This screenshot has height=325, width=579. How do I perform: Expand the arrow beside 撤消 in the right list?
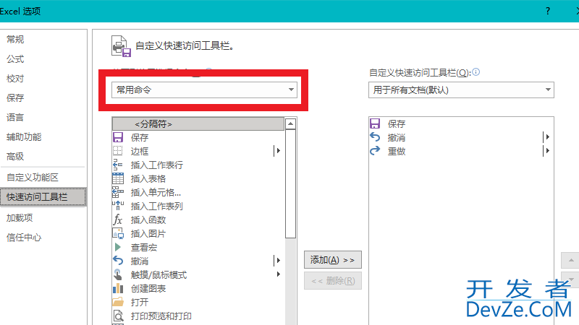point(548,136)
